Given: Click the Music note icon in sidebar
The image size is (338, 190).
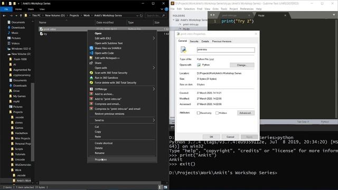Looking at the screenshot, I should pyautogui.click(x=9, y=33).
